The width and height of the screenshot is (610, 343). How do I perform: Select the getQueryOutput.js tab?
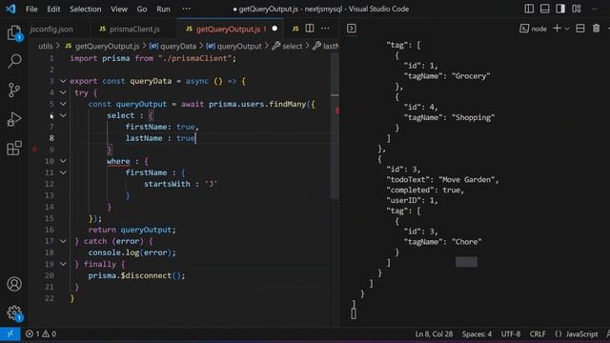tap(230, 29)
